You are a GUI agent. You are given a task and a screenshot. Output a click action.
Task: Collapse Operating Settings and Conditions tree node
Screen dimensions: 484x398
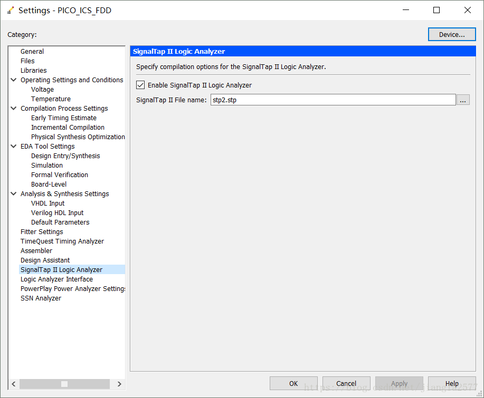(x=14, y=80)
